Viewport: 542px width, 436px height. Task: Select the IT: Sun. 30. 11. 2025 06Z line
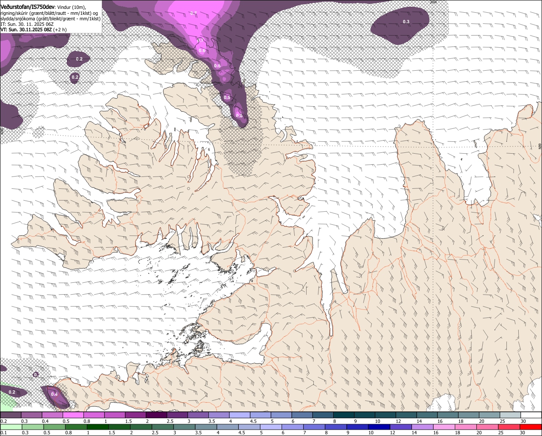27,24
